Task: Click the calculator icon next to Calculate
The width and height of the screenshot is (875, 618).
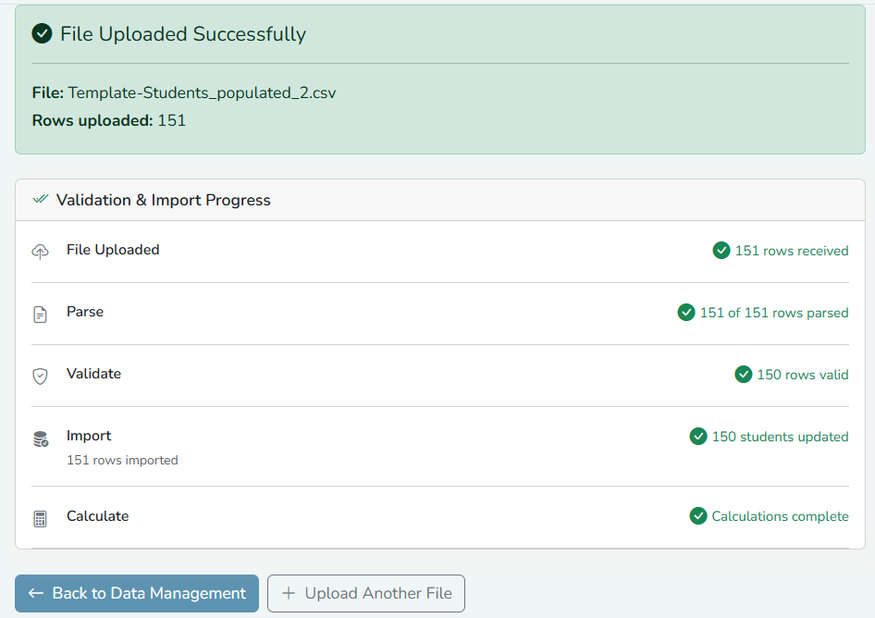Action: pyautogui.click(x=40, y=519)
